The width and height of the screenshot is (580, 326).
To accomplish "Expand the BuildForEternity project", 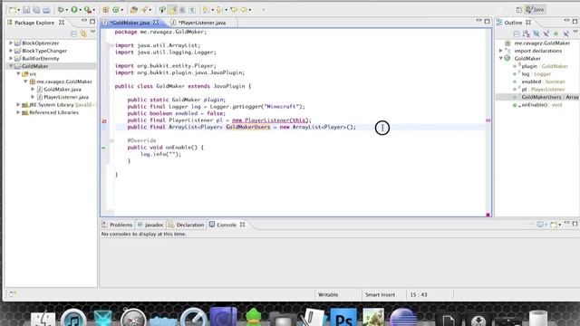I will [x=11, y=58].
